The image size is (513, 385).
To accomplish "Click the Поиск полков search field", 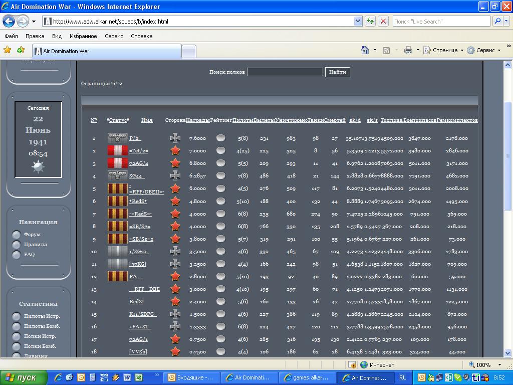I will click(x=285, y=72).
